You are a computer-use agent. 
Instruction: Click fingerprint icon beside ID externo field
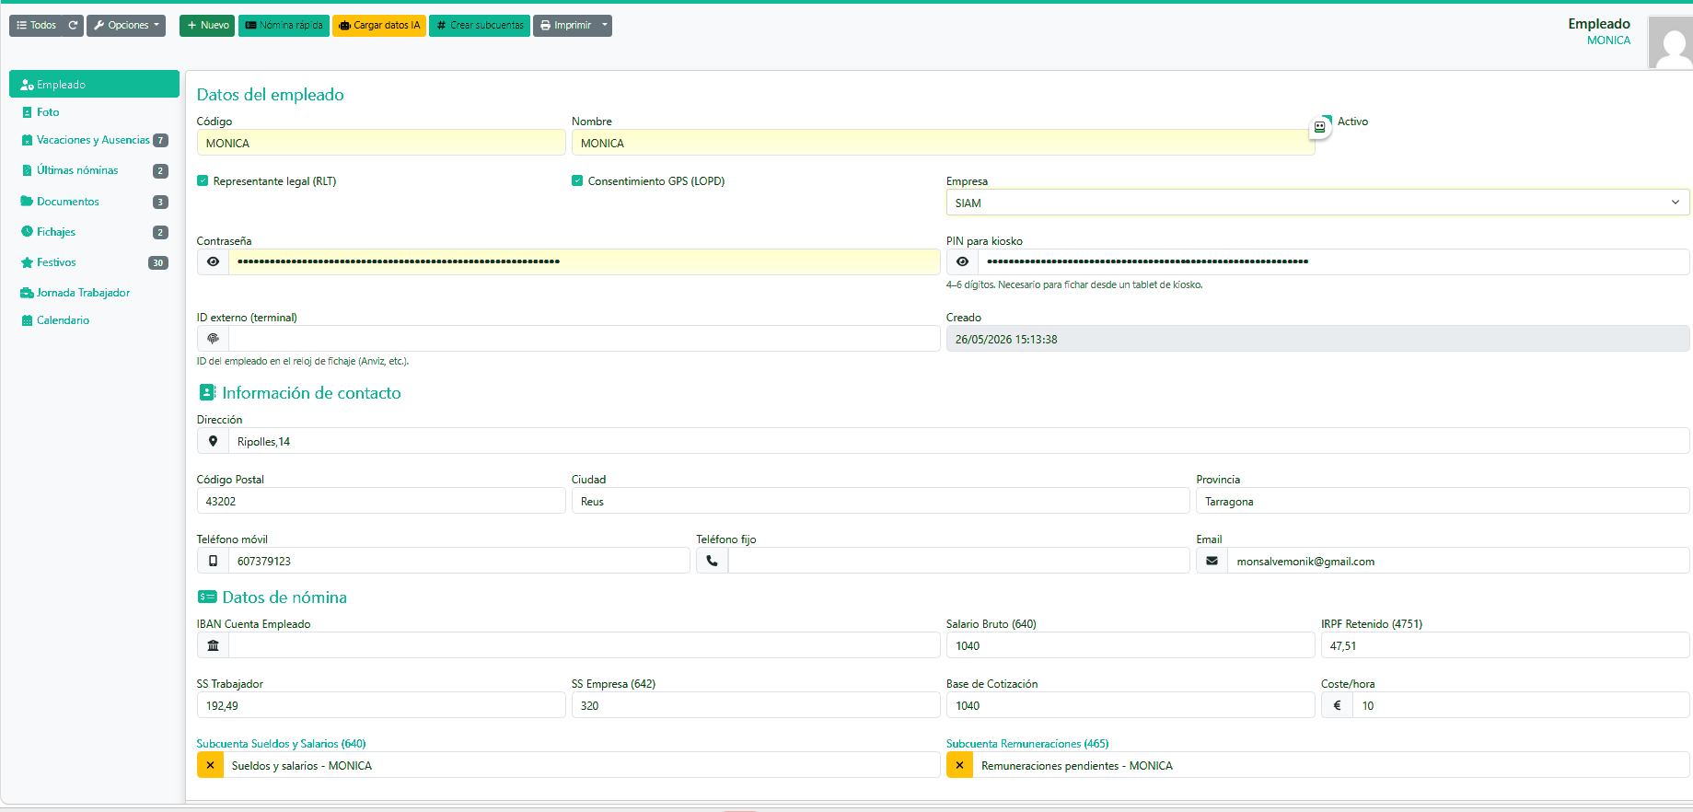click(x=213, y=339)
